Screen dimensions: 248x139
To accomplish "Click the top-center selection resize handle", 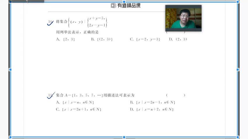I will pos(124,2).
